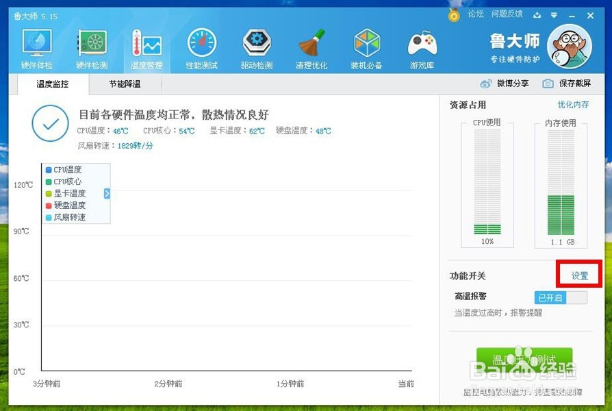Open 问题反馈 feedback link

coord(507,14)
